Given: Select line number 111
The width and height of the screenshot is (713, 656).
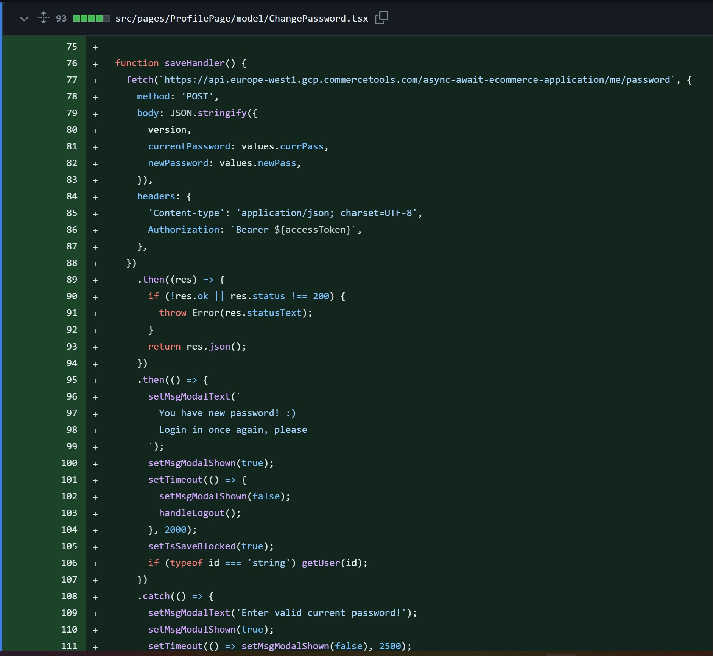Looking at the screenshot, I should click(x=69, y=646).
